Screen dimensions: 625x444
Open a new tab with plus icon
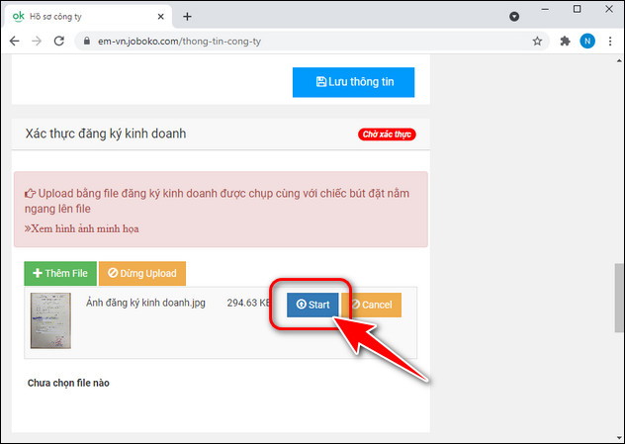click(187, 16)
